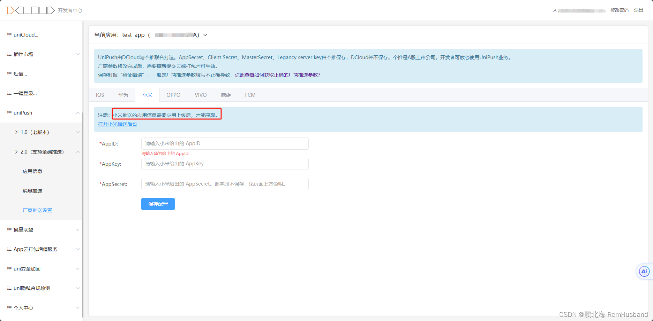This screenshot has height=321, width=653.
Task: Open 消息推送 under uniPush
Action: click(32, 190)
